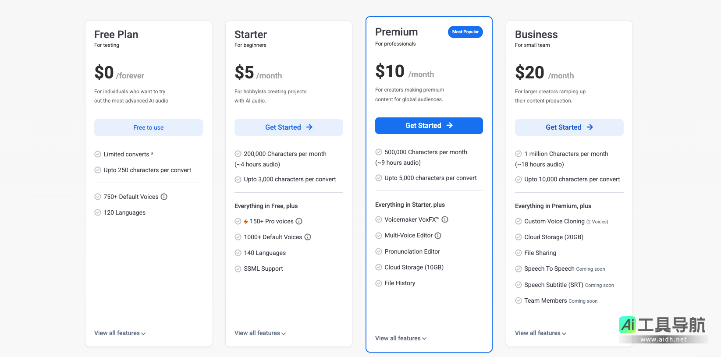Click info icon next to 750+ Default Voices
This screenshot has height=357, width=721.
[x=164, y=197]
